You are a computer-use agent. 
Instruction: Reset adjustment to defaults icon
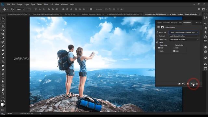tap(188, 84)
